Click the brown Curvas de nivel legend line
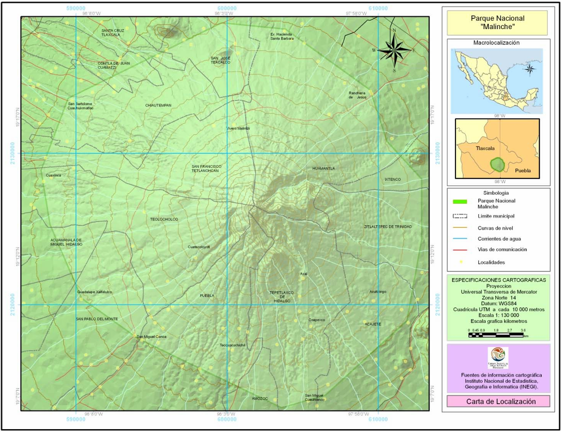The image size is (561, 432). (x=461, y=227)
